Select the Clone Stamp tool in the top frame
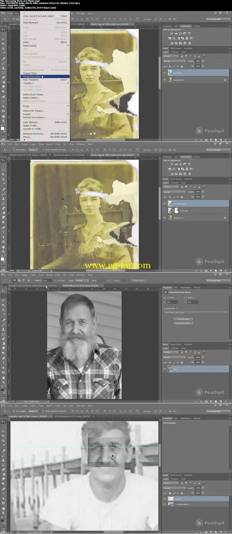Screen dimensions: 232x534 3,68
